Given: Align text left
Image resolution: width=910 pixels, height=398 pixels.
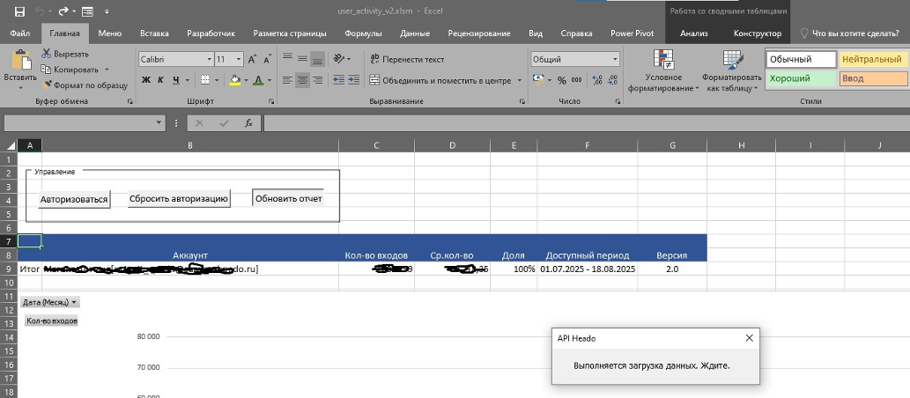Looking at the screenshot, I should (287, 80).
